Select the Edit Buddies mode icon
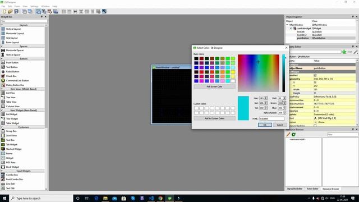Viewport: 359px width, 202px height. click(x=50, y=11)
